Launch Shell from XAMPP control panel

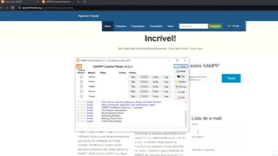point(181,76)
